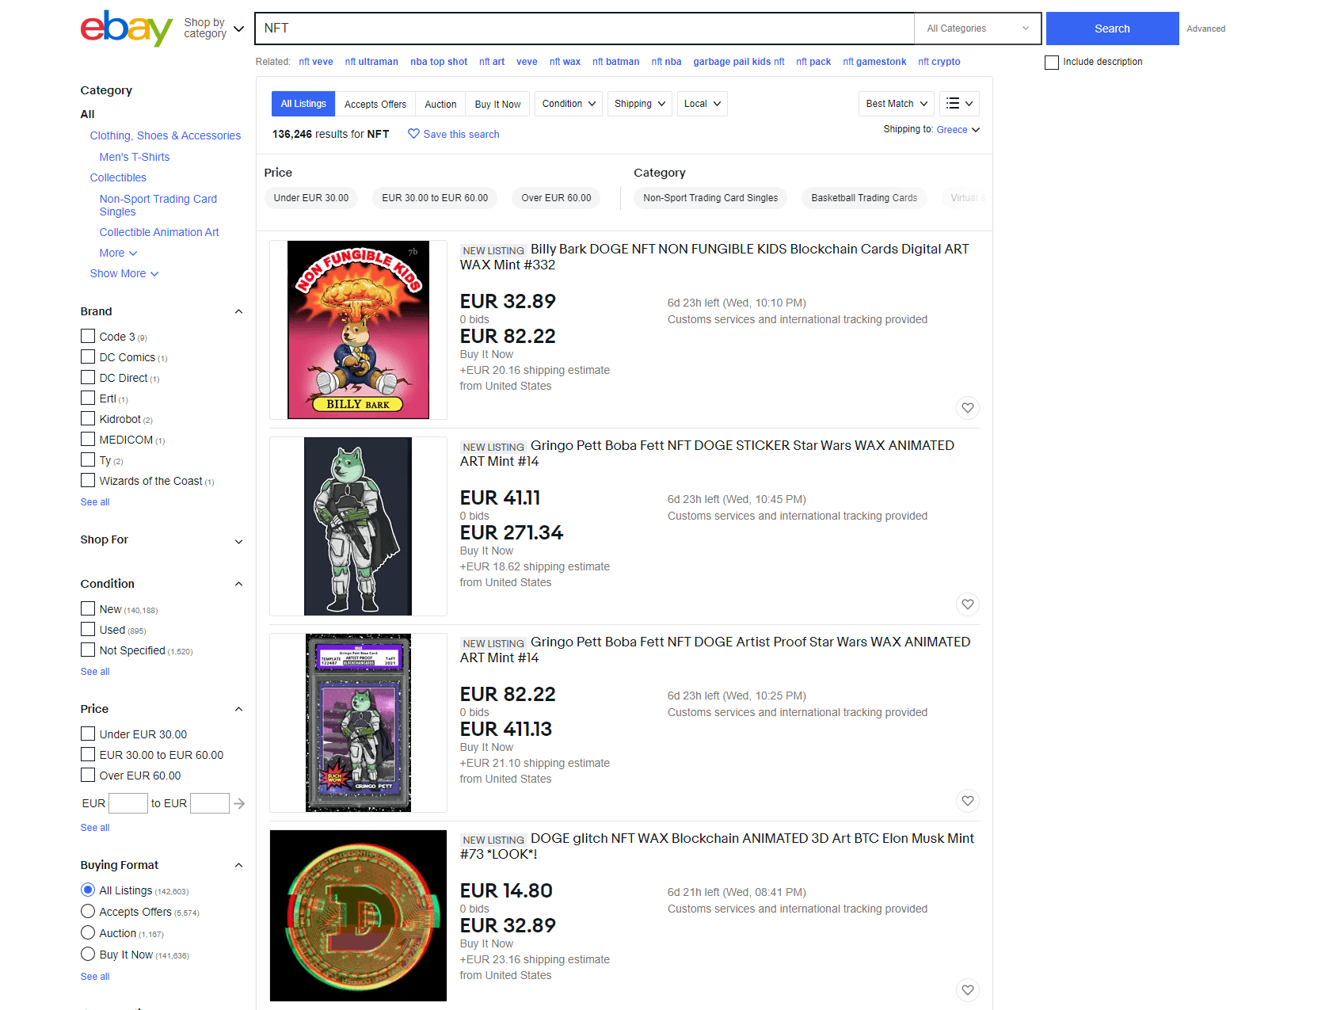Image resolution: width=1329 pixels, height=1010 pixels.
Task: Open the Shop by category dropdown
Action: tap(214, 29)
